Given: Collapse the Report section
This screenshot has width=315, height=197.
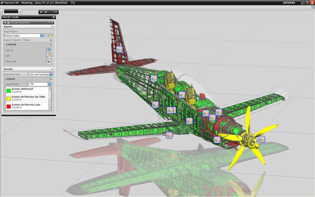Looking at the screenshot, I should coord(52,27).
